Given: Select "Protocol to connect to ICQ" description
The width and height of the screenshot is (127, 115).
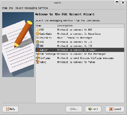Looking at the screenshot, I should pos(75,42).
